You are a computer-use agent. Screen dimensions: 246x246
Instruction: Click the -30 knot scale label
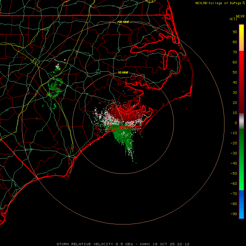[234, 153]
